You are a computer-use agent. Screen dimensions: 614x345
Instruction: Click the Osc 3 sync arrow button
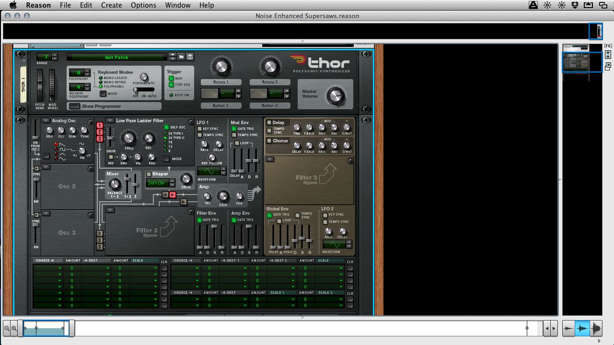[x=36, y=215]
